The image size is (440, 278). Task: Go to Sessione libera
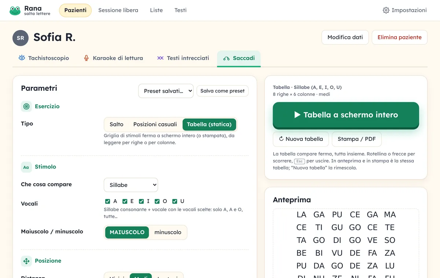(x=118, y=10)
